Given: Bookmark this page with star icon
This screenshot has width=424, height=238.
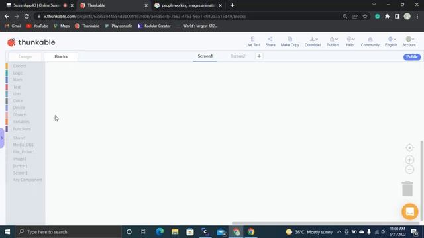Looking at the screenshot, I should point(365,16).
